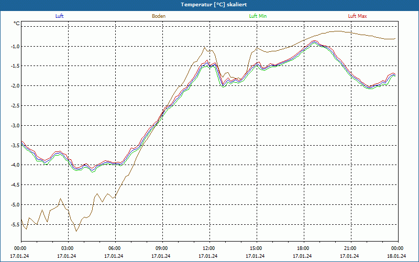419x262 pixels.
Task: Click the -4,0 y-axis value
Action: 15,165
